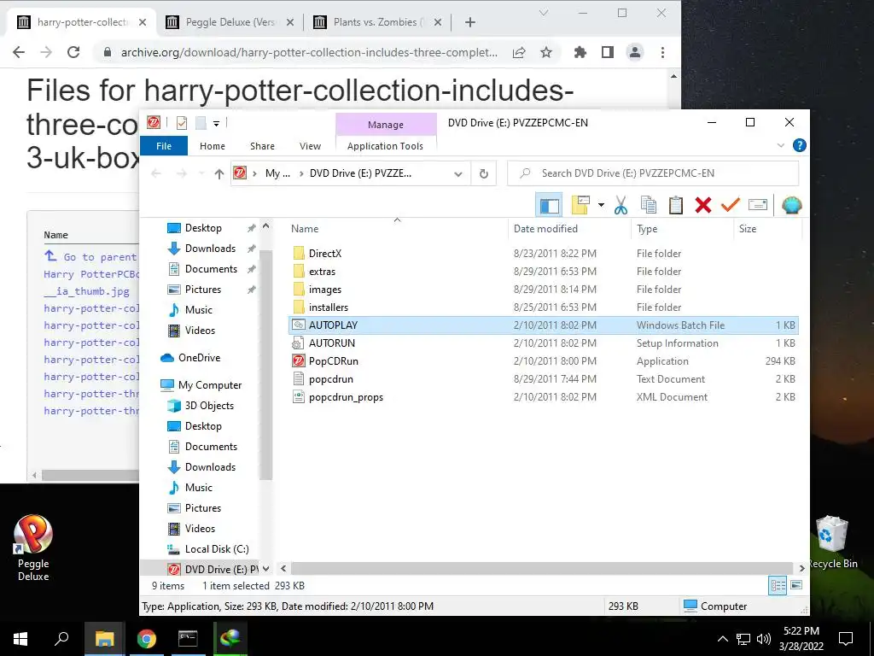Click the Refresh button in Explorer address bar
This screenshot has height=656, width=874.
(x=484, y=173)
